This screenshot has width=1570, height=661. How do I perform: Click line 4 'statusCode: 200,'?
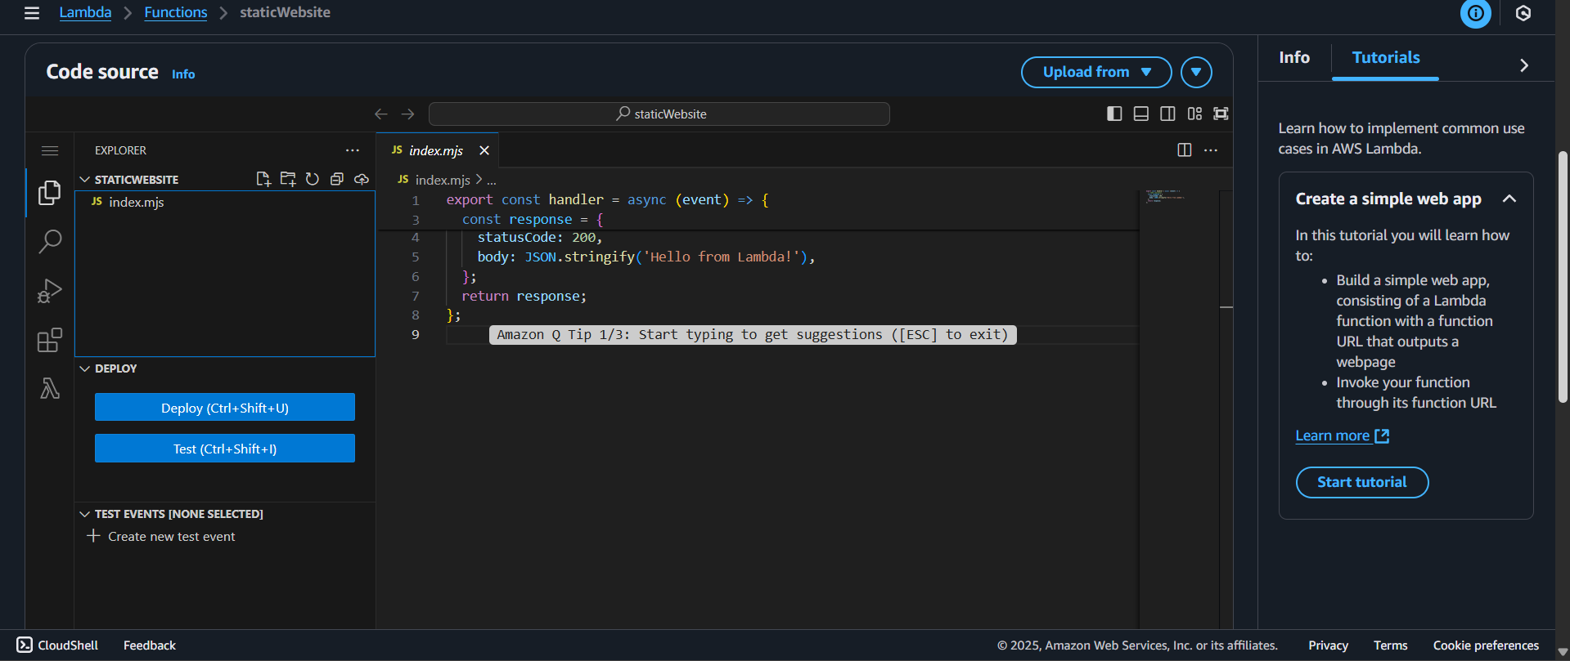tap(540, 237)
